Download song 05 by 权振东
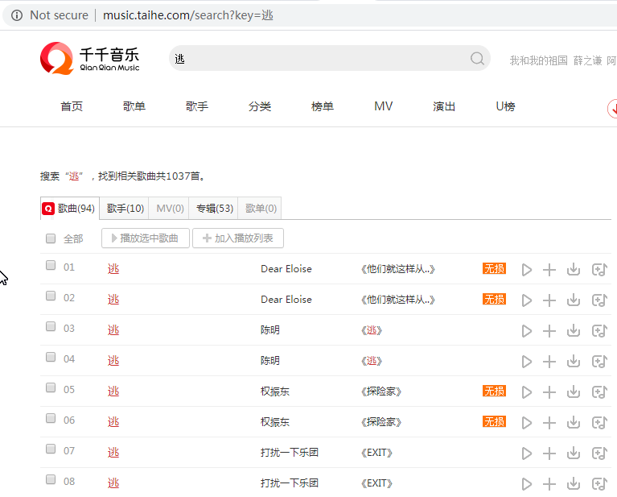The image size is (617, 497). (x=574, y=392)
